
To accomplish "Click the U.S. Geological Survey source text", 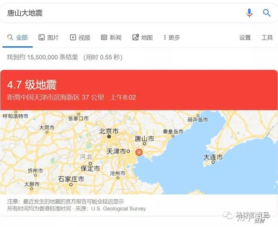I will pos(119,209).
